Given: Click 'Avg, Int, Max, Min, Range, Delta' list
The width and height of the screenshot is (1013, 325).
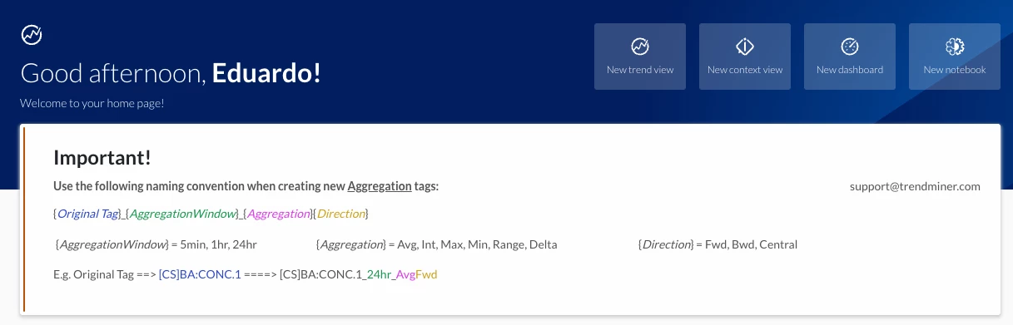Looking at the screenshot, I should pos(478,244).
